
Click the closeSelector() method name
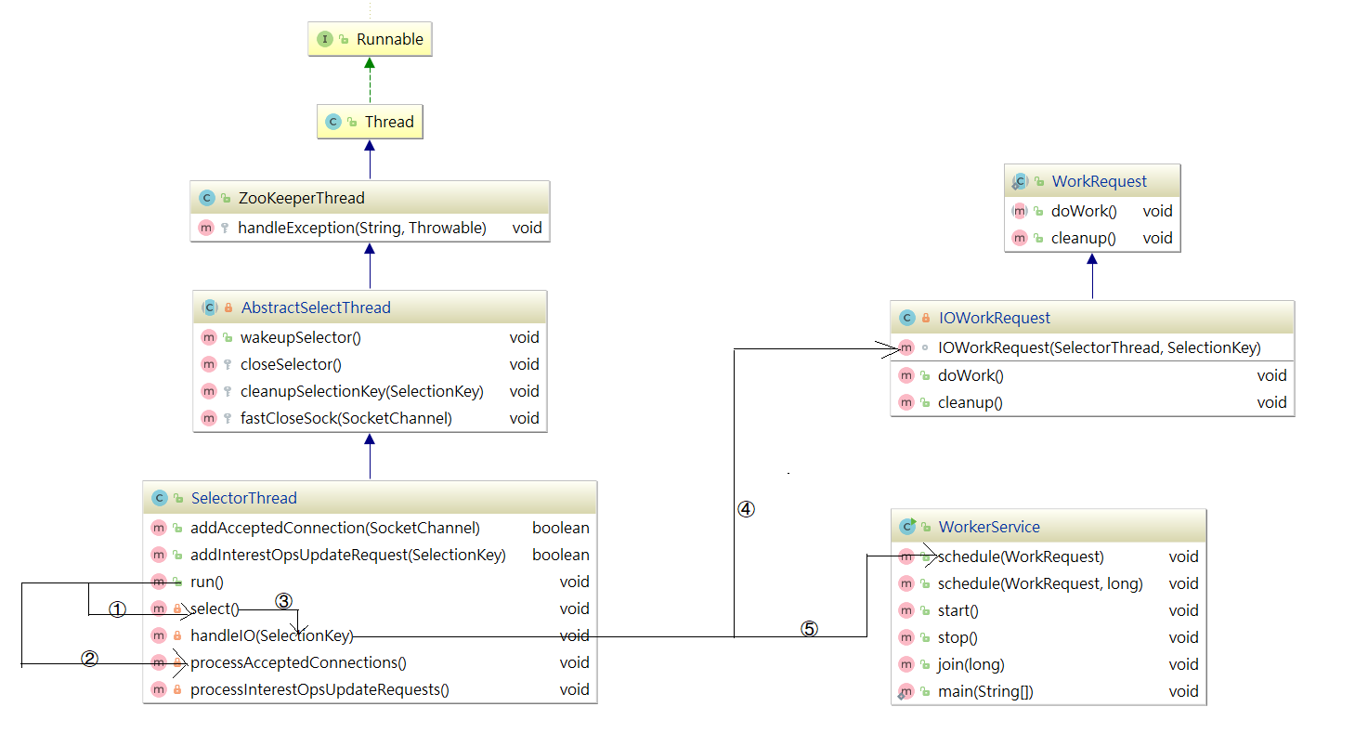point(292,364)
